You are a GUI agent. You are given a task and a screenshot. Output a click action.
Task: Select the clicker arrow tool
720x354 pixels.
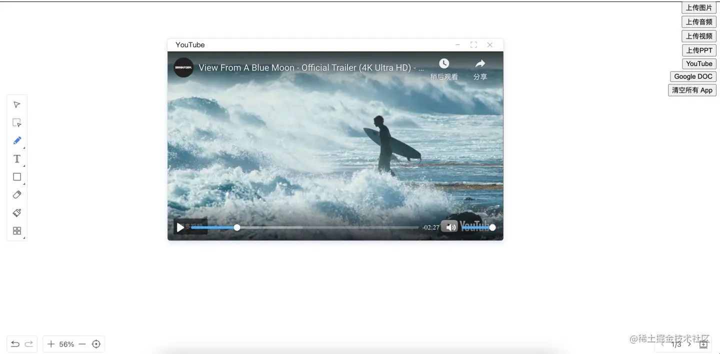(x=17, y=105)
